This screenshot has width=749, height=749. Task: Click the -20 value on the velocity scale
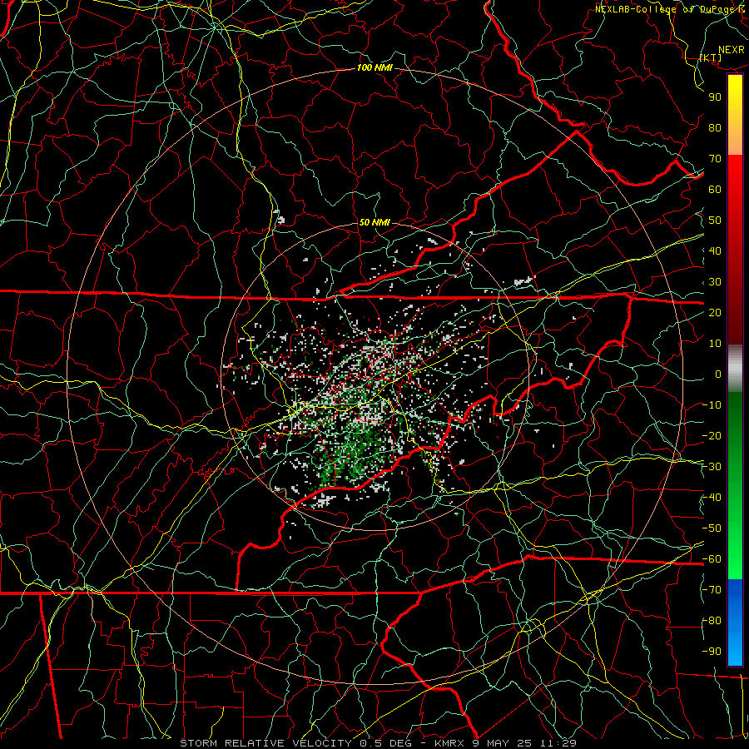712,436
